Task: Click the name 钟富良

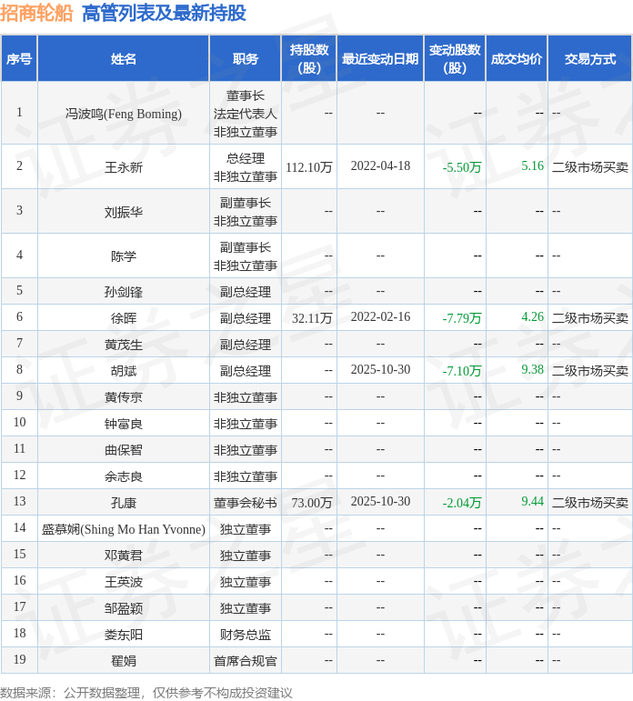Action: point(124,424)
